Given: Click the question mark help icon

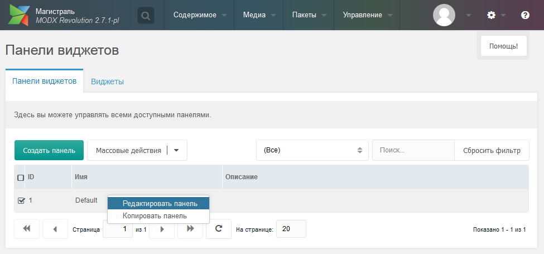Looking at the screenshot, I should click(x=525, y=15).
